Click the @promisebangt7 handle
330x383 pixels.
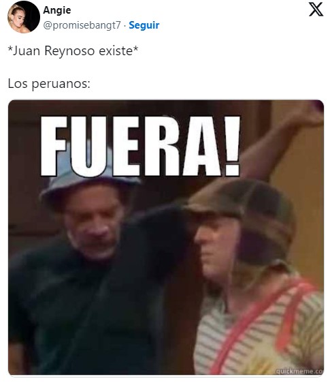point(82,25)
